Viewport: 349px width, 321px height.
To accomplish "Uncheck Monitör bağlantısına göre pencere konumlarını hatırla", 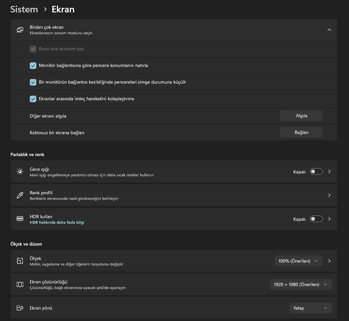I will pyautogui.click(x=33, y=66).
